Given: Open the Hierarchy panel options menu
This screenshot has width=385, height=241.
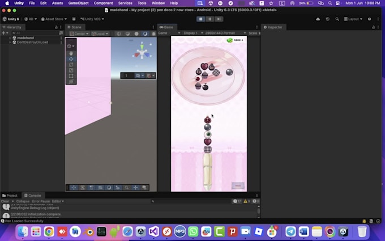Looking at the screenshot, I should [x=61, y=27].
